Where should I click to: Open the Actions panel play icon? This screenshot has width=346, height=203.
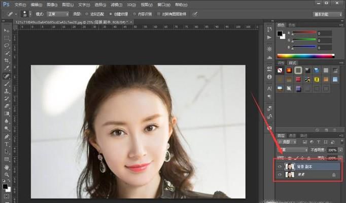[x=269, y=37]
